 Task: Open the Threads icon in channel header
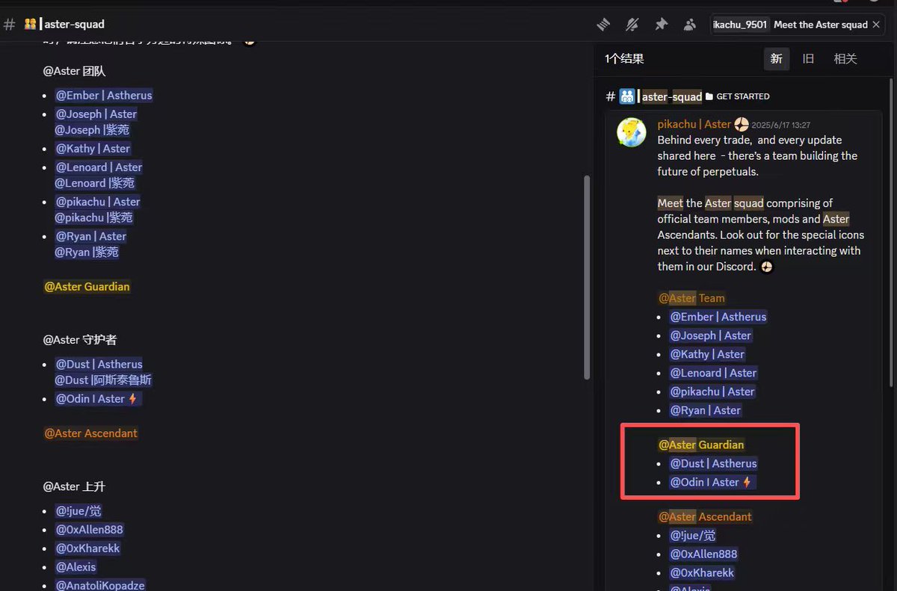pyautogui.click(x=603, y=25)
